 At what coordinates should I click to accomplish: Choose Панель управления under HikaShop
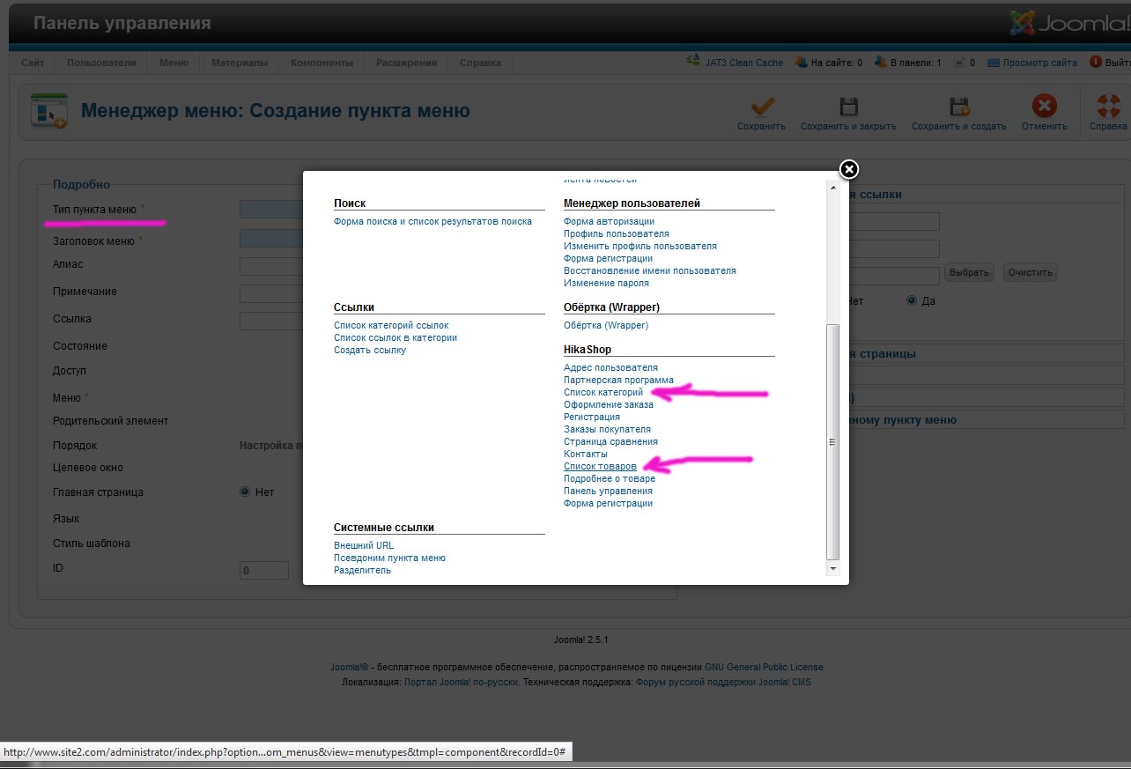tap(608, 491)
